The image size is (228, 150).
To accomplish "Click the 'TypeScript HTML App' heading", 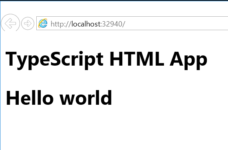I will (x=106, y=60).
